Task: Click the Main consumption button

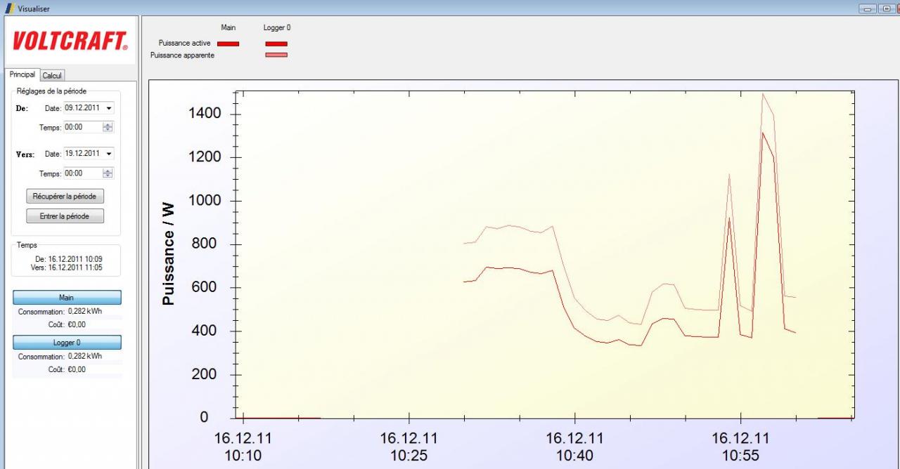Action: click(67, 298)
